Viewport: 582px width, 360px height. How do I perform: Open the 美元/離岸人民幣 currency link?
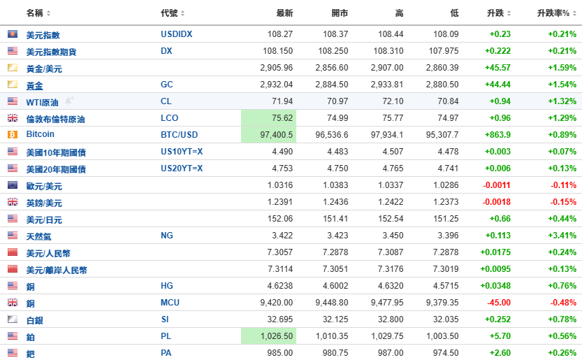pos(57,270)
